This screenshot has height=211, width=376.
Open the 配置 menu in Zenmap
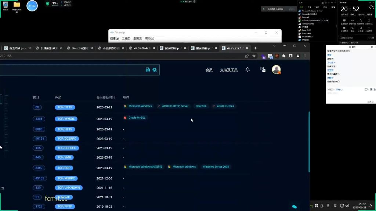click(138, 38)
